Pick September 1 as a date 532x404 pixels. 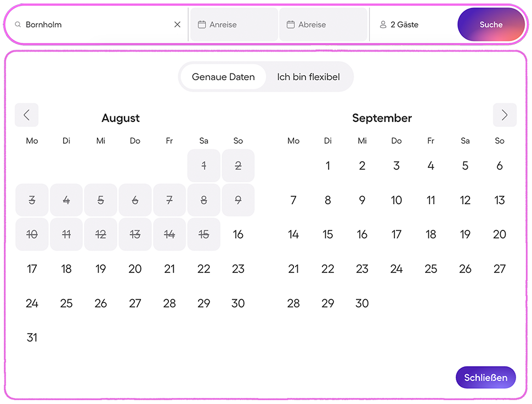328,166
